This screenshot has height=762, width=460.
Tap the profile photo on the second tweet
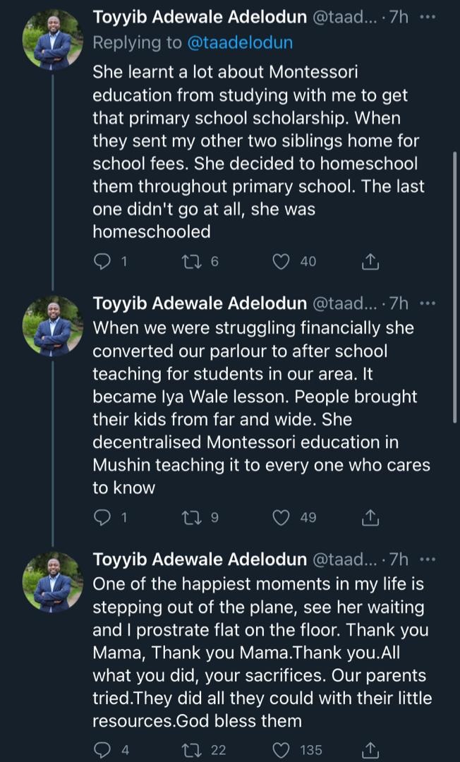53,326
